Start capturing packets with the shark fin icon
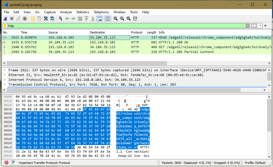This screenshot has width=273, height=167. pyautogui.click(x=5, y=19)
